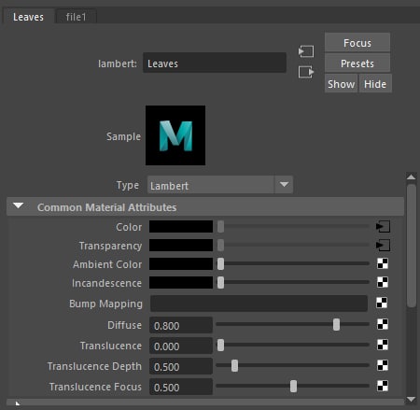Click the checker map button for Ambient Color
Viewport: 420px width, 410px height.
coord(383,263)
